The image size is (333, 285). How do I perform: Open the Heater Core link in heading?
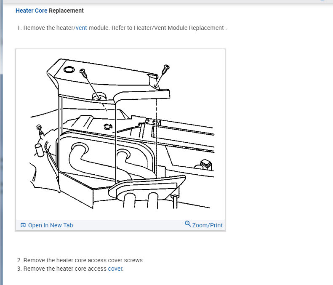(32, 11)
